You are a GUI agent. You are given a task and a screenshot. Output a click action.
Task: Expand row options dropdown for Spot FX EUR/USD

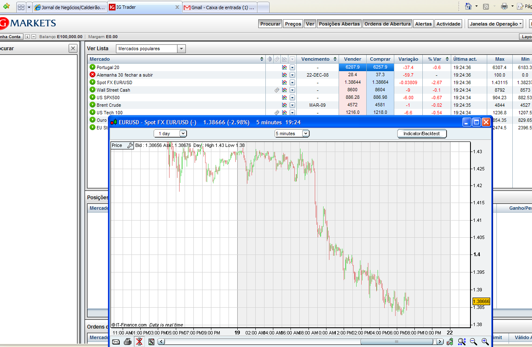(292, 82)
